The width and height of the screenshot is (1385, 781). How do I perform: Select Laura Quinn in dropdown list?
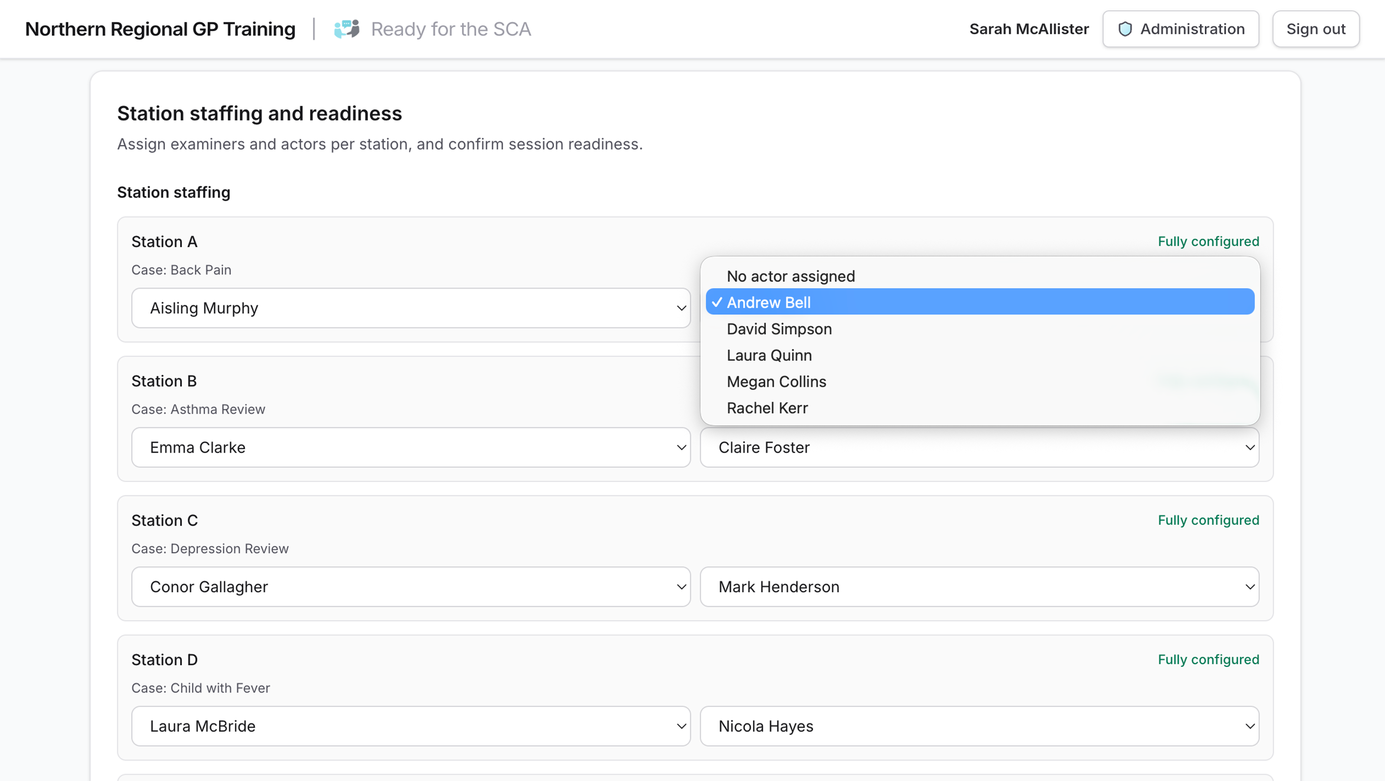click(x=769, y=355)
